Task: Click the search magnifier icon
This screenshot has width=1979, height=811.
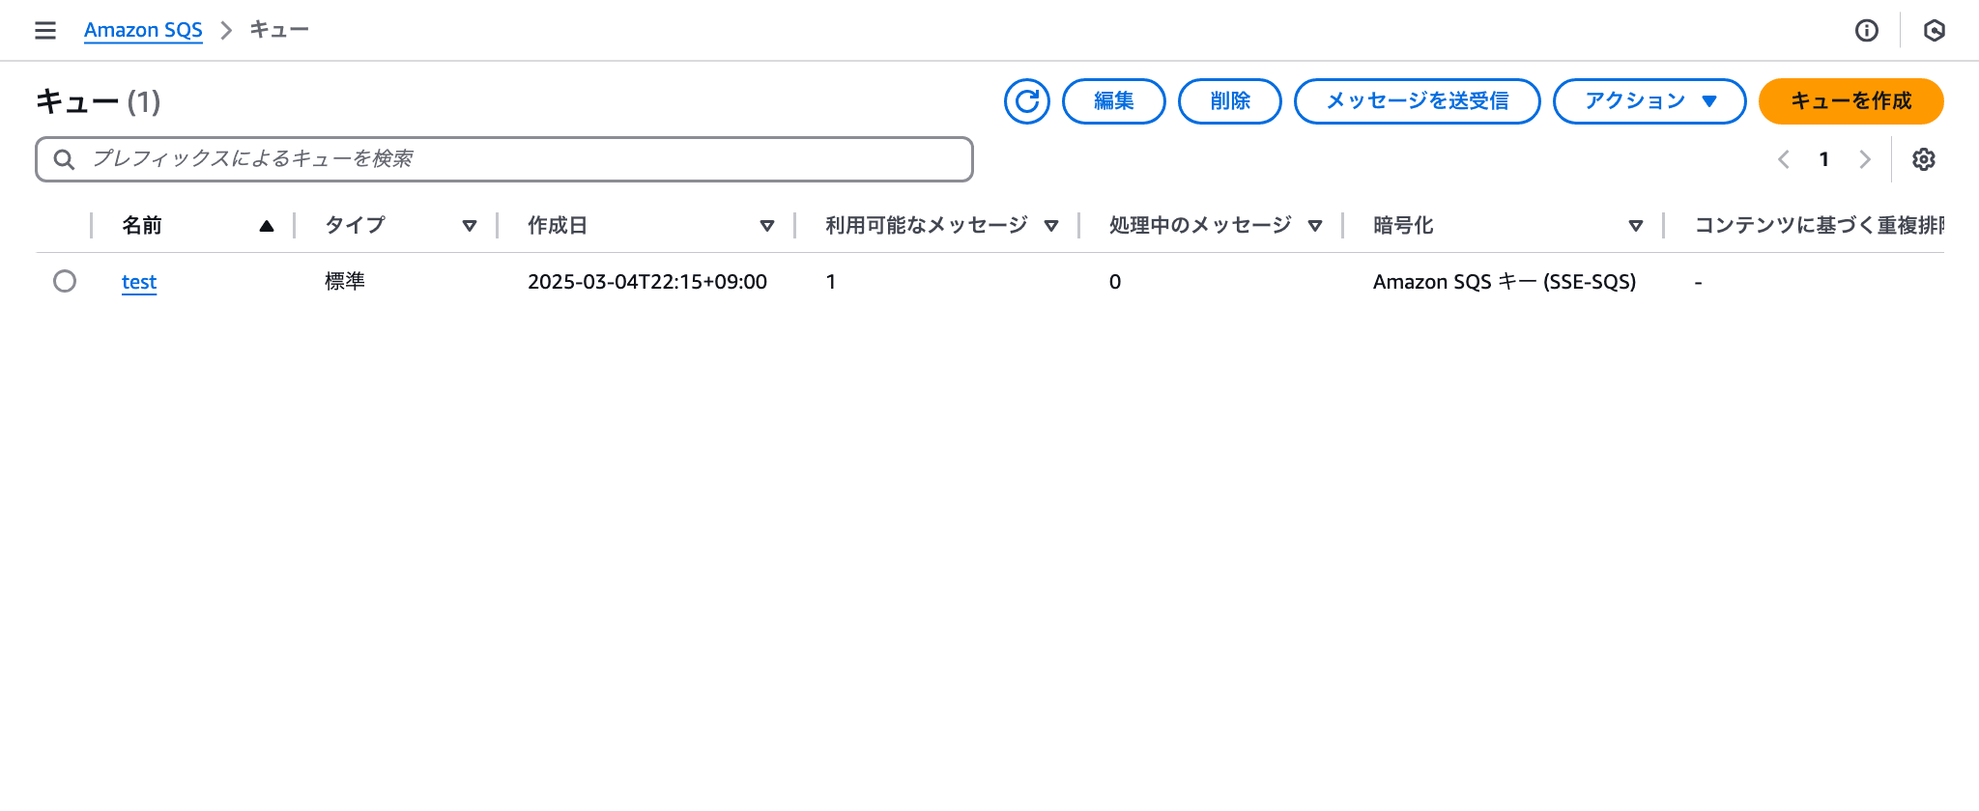Action: 64,159
